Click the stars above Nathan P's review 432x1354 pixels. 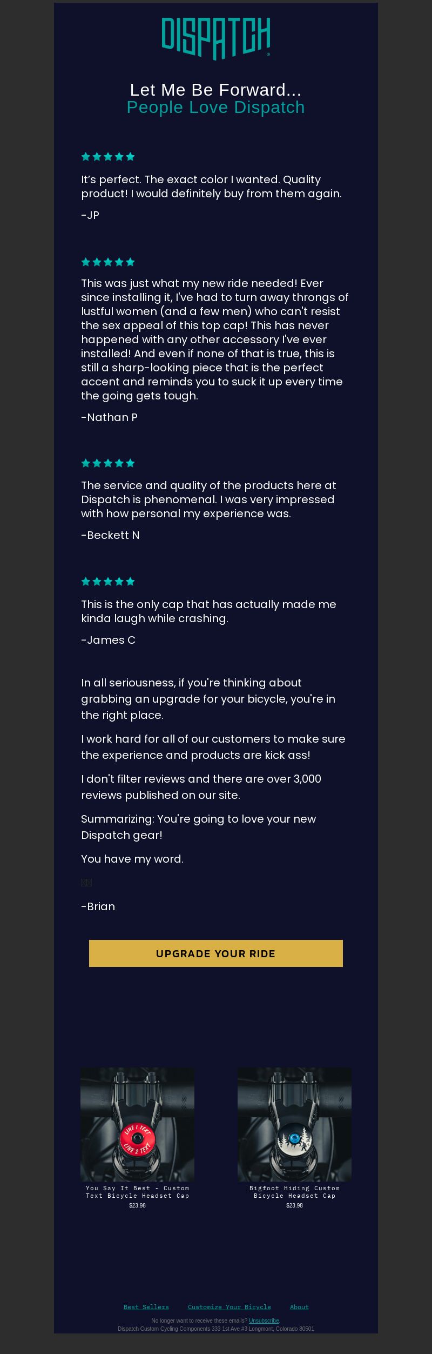pyautogui.click(x=108, y=262)
